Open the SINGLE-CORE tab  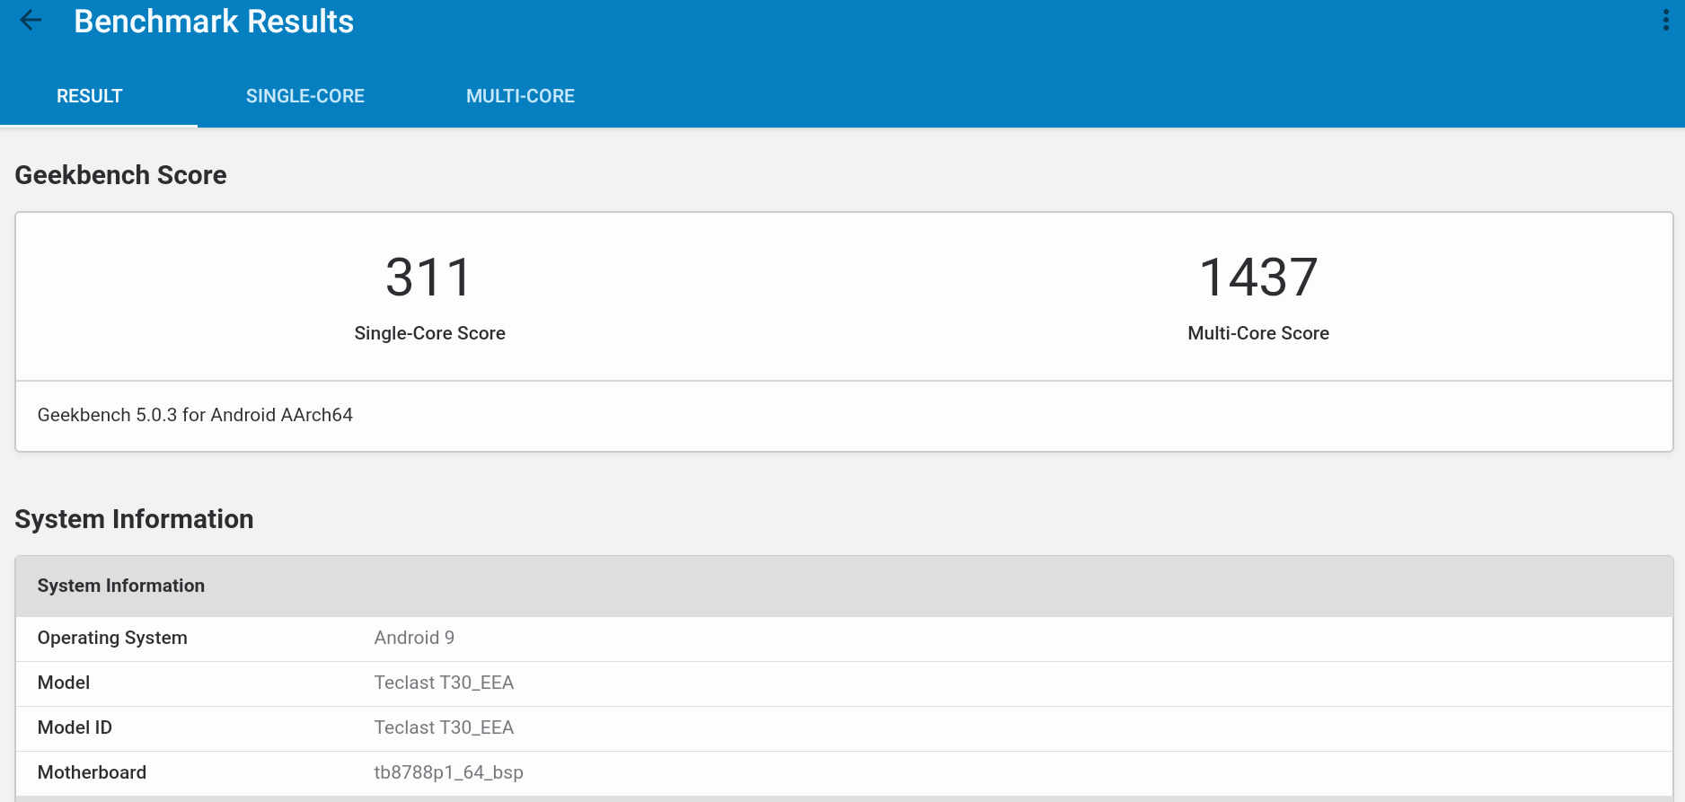click(305, 96)
